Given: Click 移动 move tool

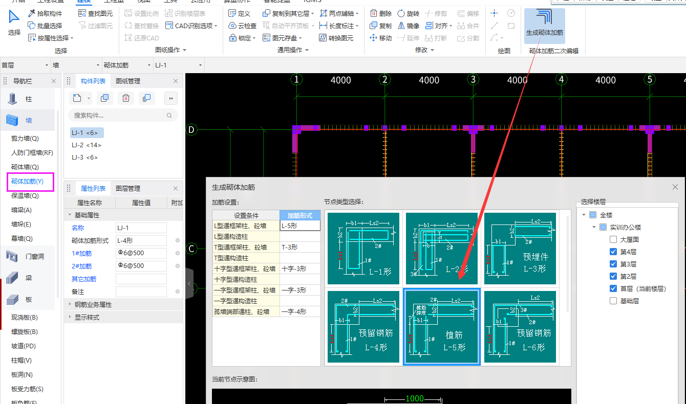Looking at the screenshot, I should tap(381, 38).
